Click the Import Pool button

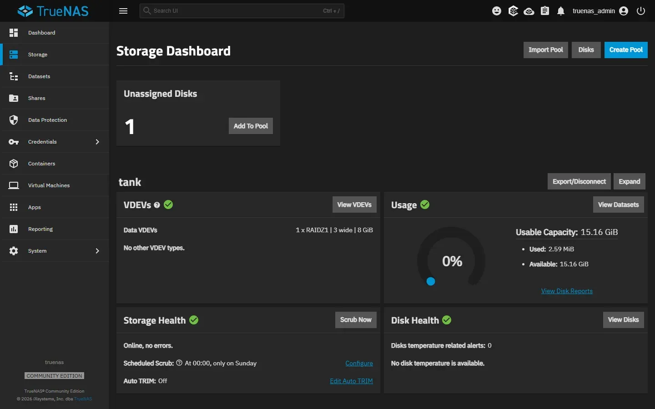pyautogui.click(x=546, y=50)
